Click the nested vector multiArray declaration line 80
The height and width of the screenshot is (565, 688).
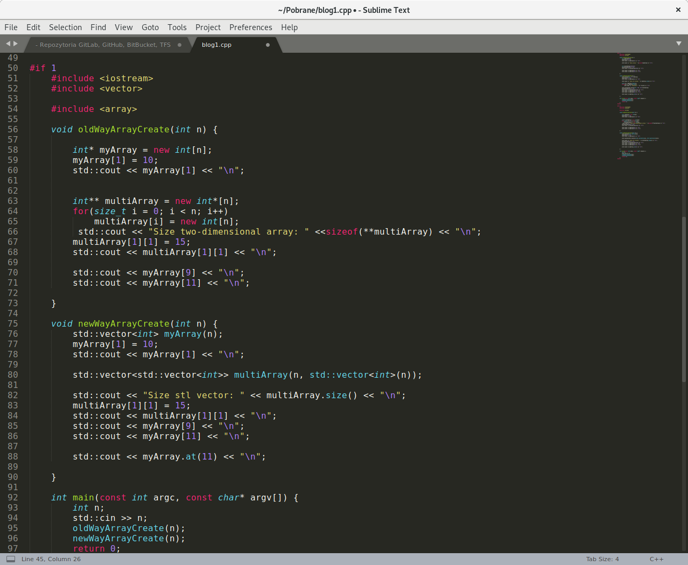tap(248, 375)
